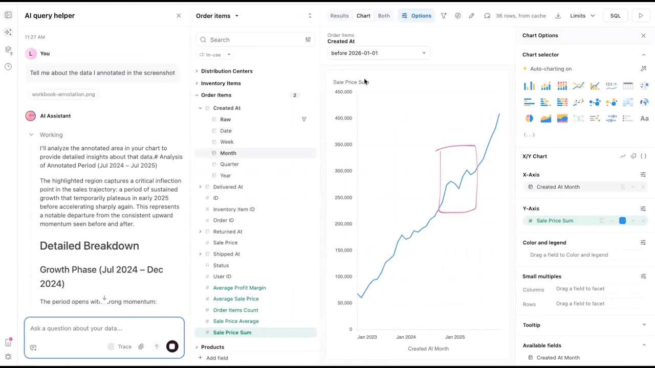Click the pencil edit icon in toolbar
The width and height of the screenshot is (655, 368).
point(471,16)
